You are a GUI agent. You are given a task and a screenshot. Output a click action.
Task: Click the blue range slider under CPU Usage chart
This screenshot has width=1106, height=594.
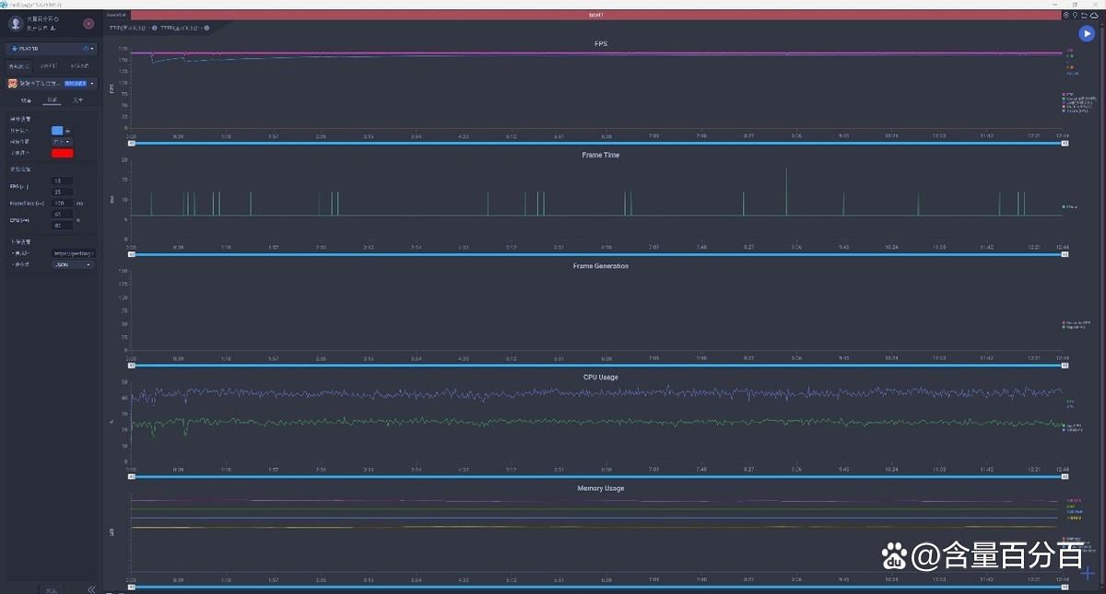(599, 476)
